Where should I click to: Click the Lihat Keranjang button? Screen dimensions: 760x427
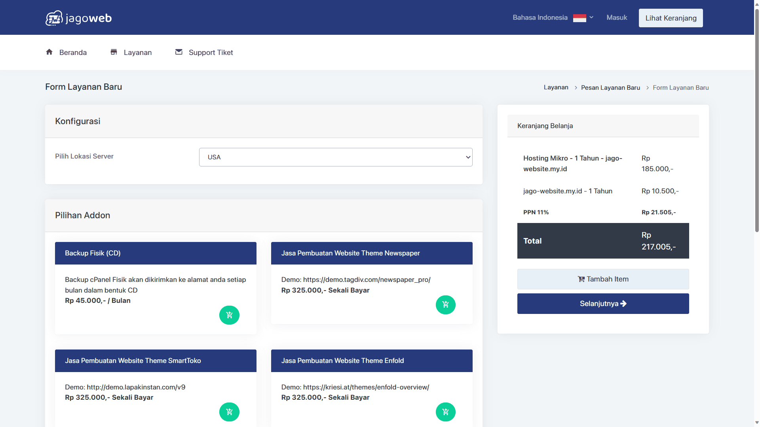[x=671, y=18]
